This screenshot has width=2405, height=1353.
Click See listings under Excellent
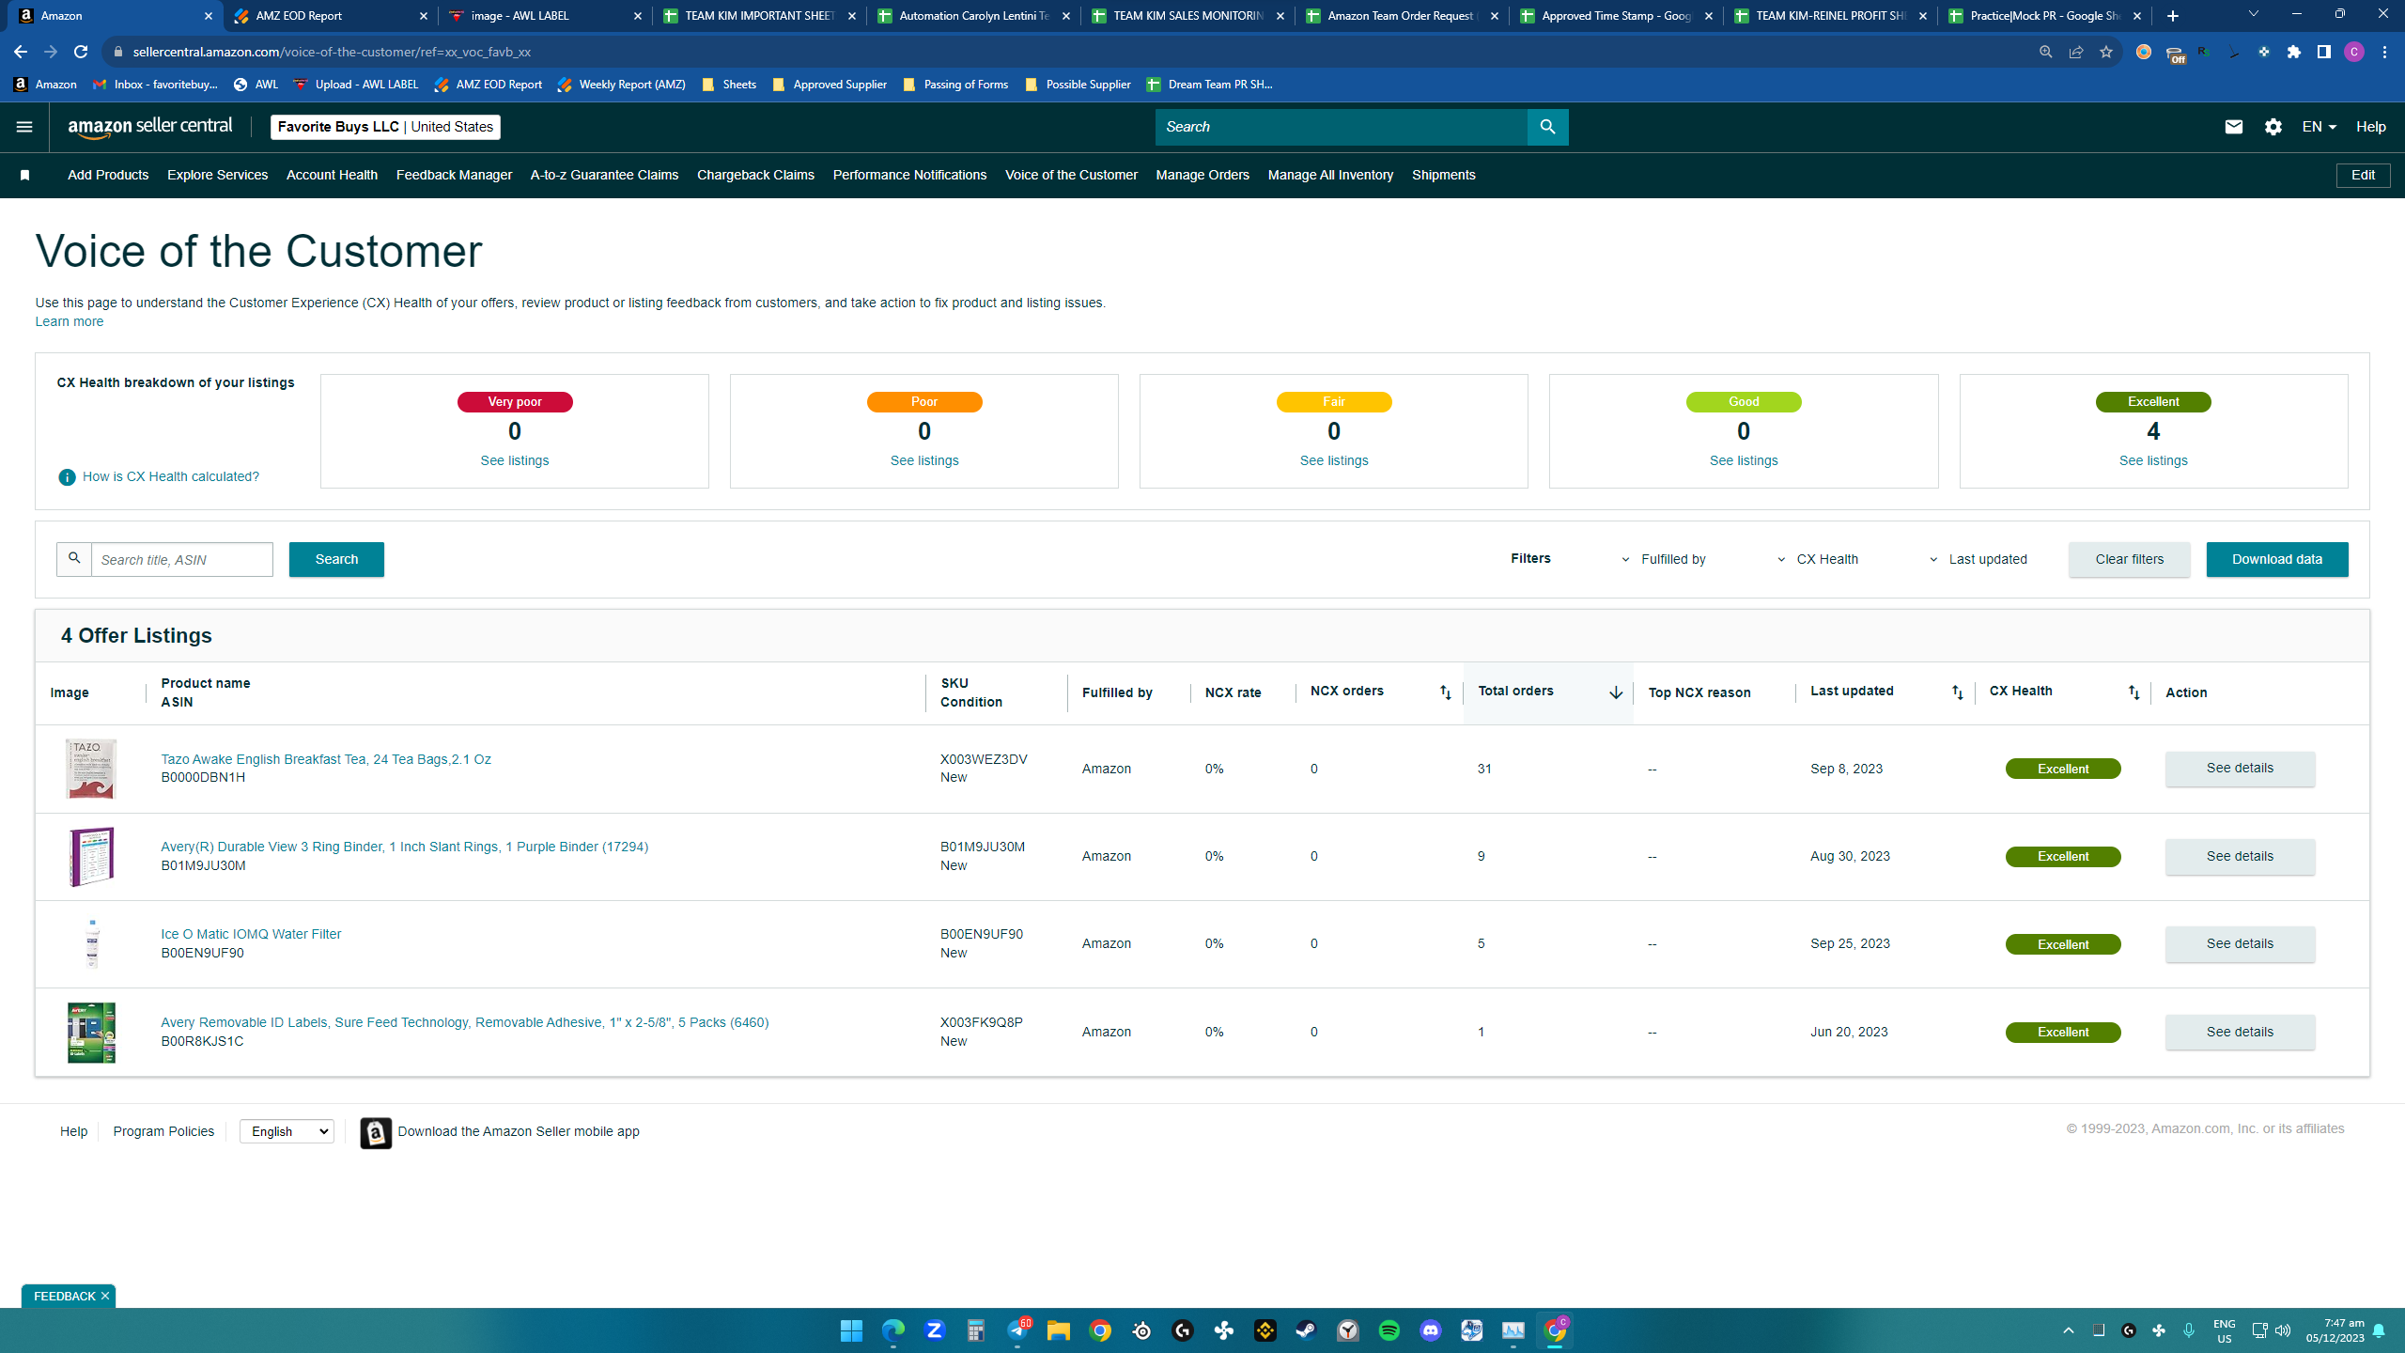tap(2153, 461)
